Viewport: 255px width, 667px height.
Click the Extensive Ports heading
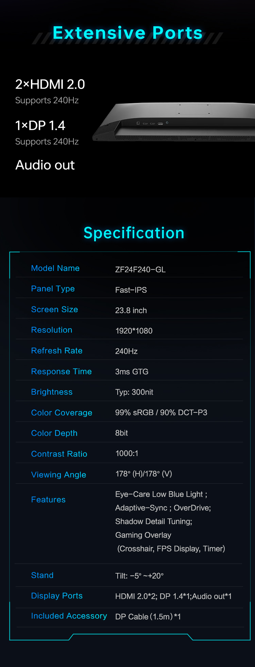coord(128,33)
